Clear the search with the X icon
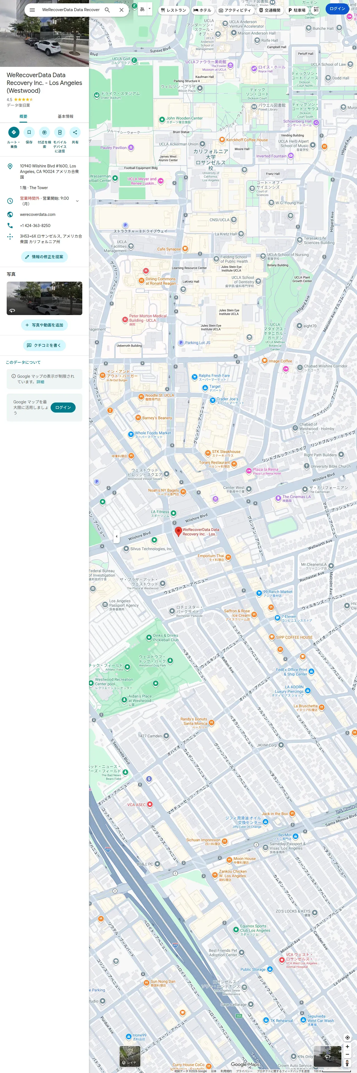 (x=121, y=10)
